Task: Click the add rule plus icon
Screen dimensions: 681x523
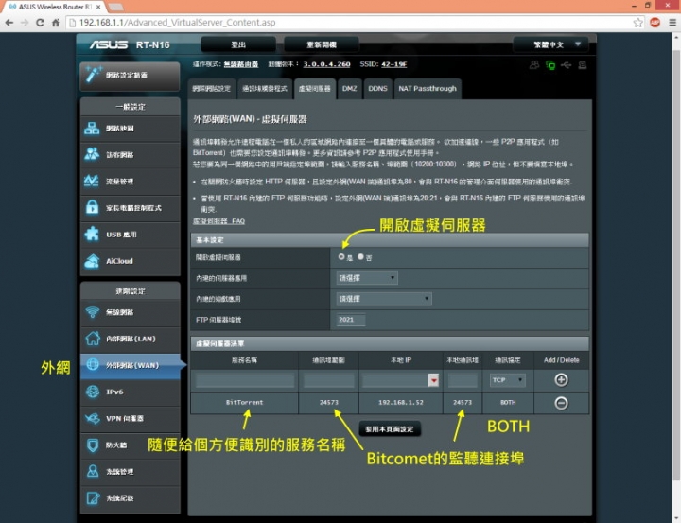Action: pos(561,380)
